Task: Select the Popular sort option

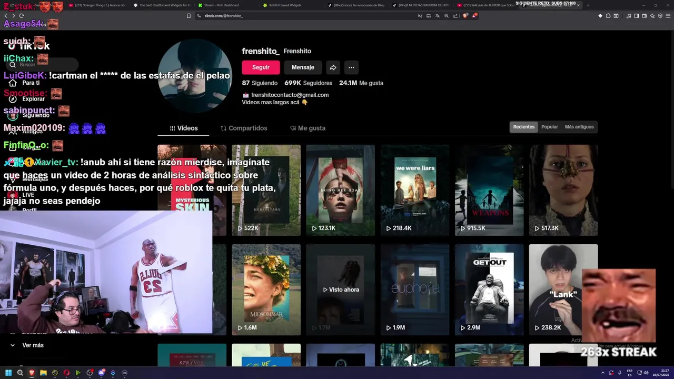Action: pos(549,127)
